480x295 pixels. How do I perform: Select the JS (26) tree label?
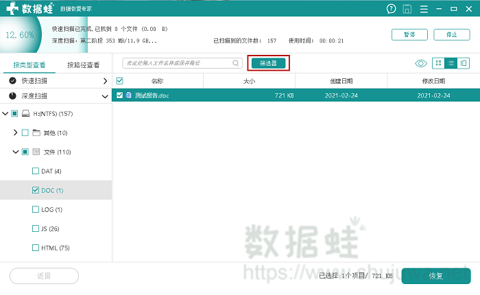click(x=50, y=228)
